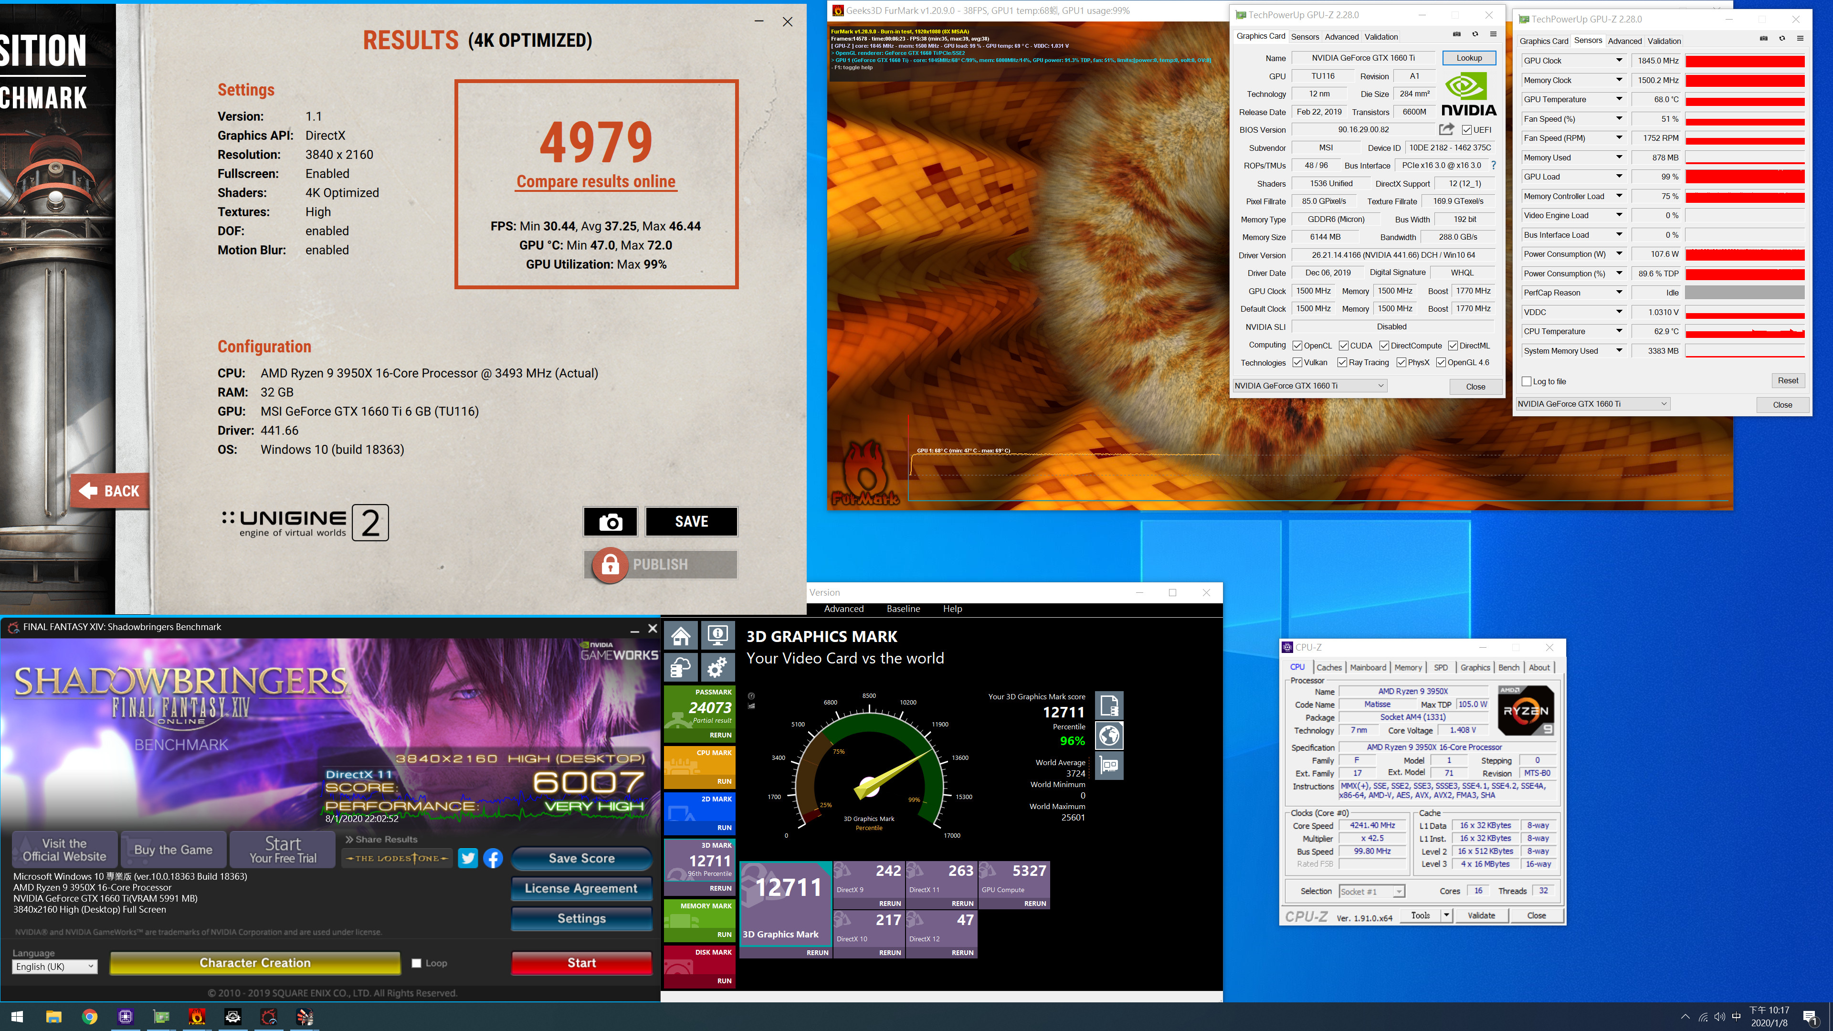Open the Windows Start menu
This screenshot has height=1031, width=1833.
point(18,1017)
